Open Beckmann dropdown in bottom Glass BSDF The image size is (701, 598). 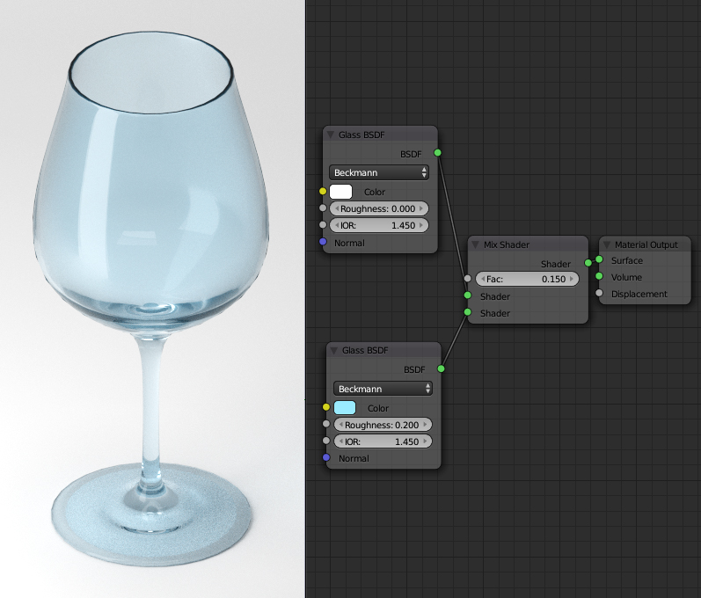click(383, 389)
